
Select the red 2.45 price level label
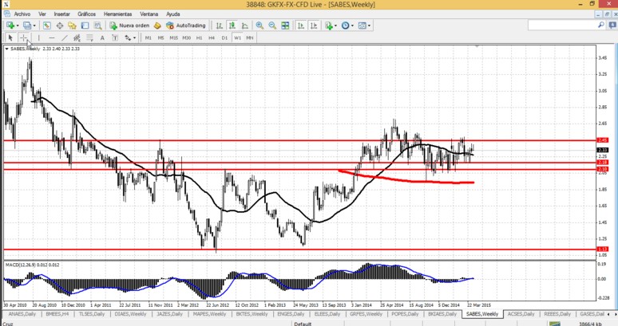click(603, 140)
